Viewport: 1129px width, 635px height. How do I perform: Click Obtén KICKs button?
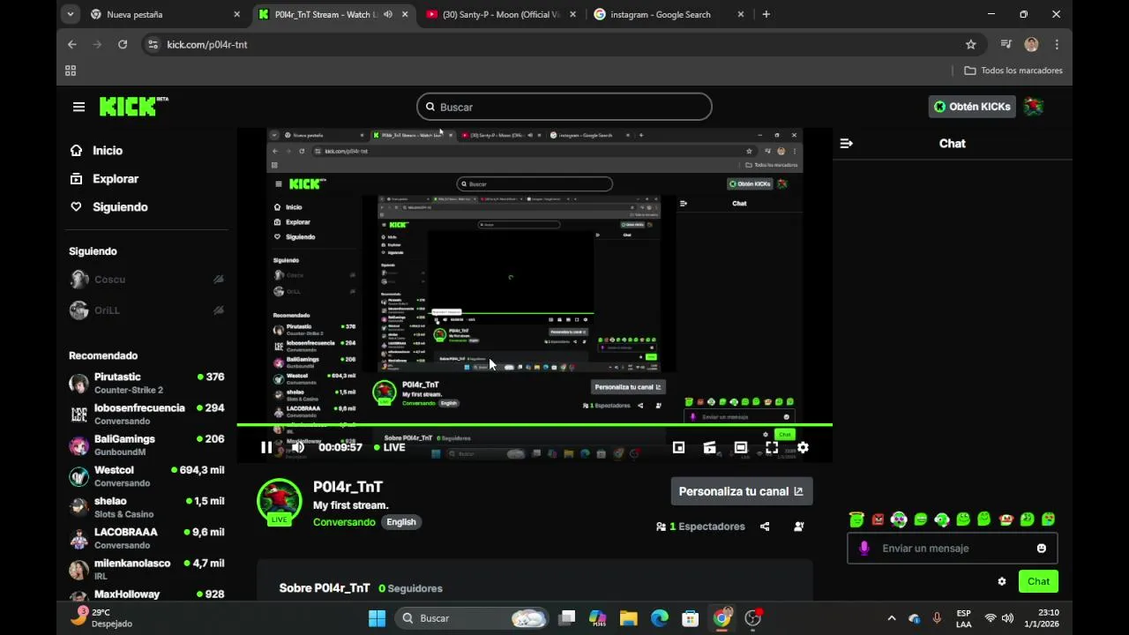click(972, 107)
